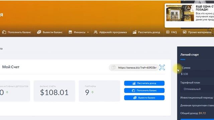This screenshot has height=120, width=214.
Task: Open Вывести баланс in the navigation bar
Action: (x=50, y=32)
